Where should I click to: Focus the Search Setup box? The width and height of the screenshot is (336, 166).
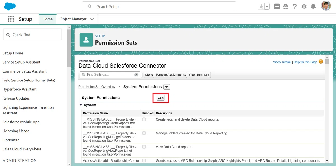pos(159,6)
